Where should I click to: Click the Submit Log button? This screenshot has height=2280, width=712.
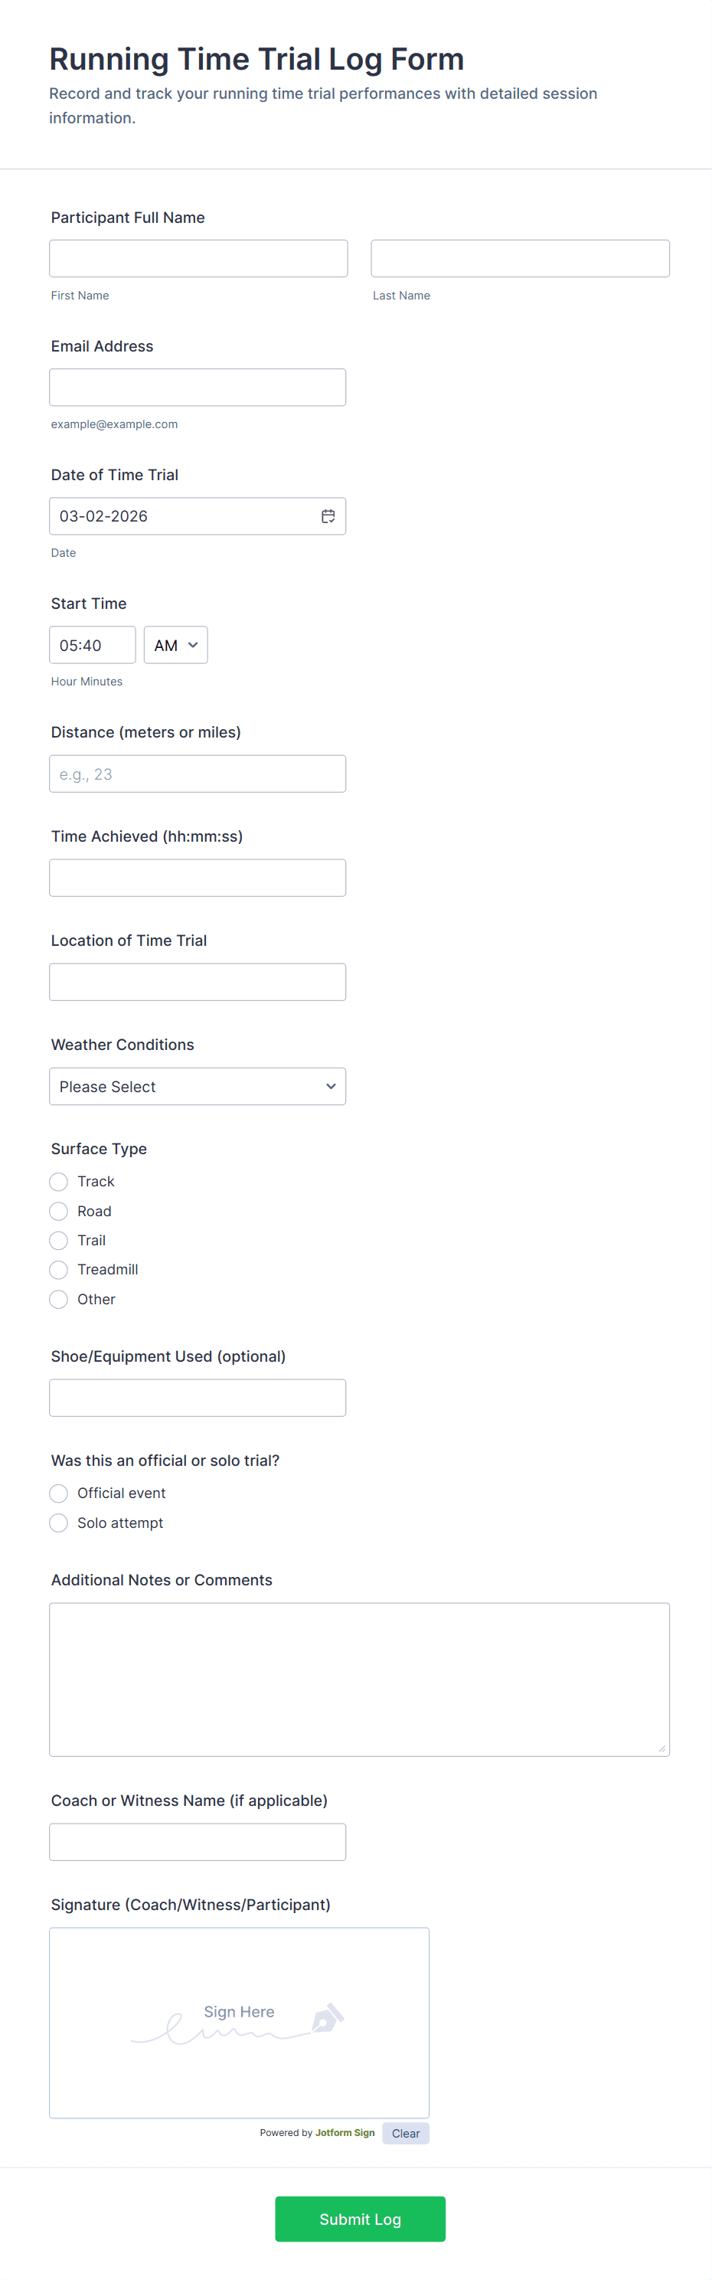pyautogui.click(x=360, y=2218)
